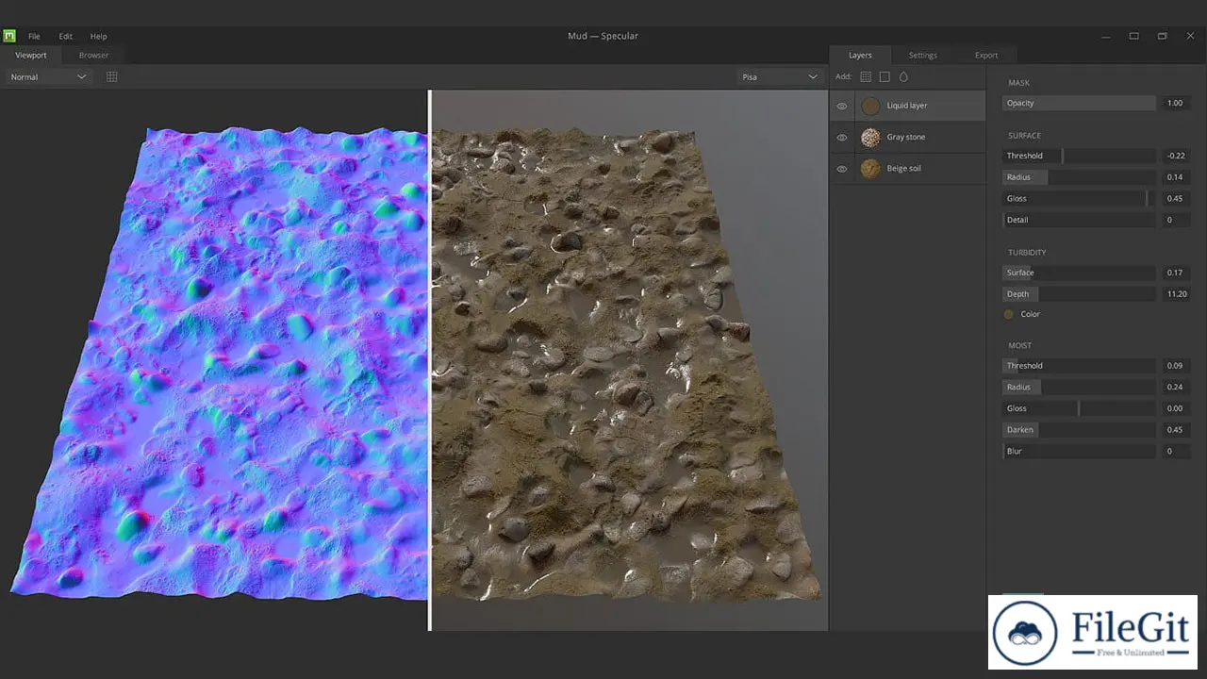Image resolution: width=1207 pixels, height=679 pixels.
Task: Click the Moist section Radius slider
Action: (1079, 387)
